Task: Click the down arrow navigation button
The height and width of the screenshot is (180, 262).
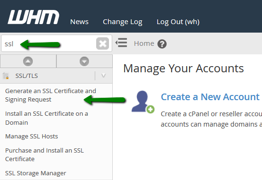Action: (x=84, y=61)
